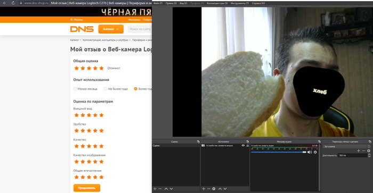Click the Продолжить button
The image size is (373, 193).
(x=87, y=188)
